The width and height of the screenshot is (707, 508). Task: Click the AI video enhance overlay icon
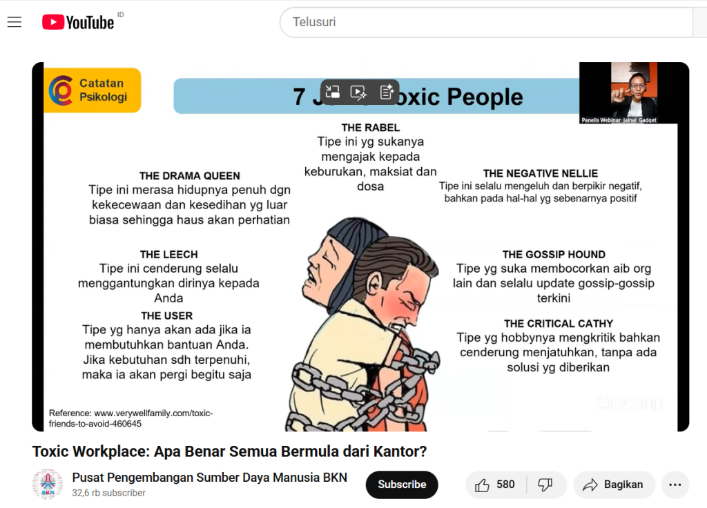point(359,92)
